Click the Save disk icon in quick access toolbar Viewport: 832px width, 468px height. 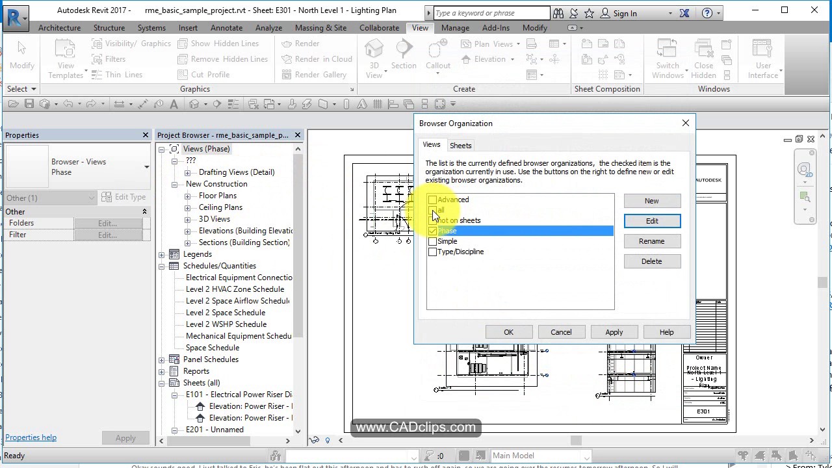[29, 104]
